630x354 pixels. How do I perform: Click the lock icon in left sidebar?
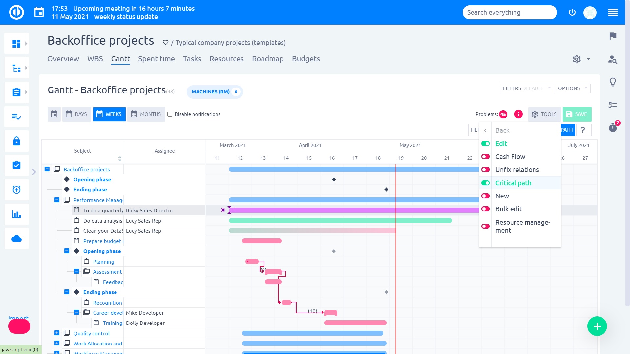16,141
